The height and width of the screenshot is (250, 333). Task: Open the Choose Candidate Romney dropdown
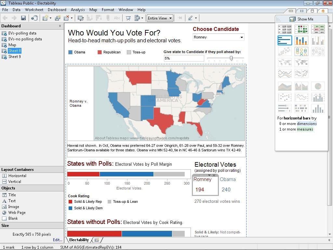coord(218,37)
